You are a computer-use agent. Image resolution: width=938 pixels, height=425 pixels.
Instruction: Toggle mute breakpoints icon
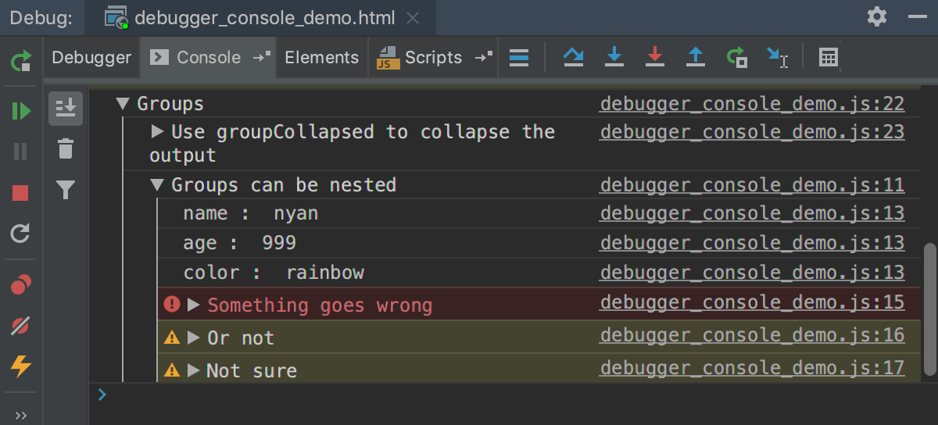coord(21,325)
